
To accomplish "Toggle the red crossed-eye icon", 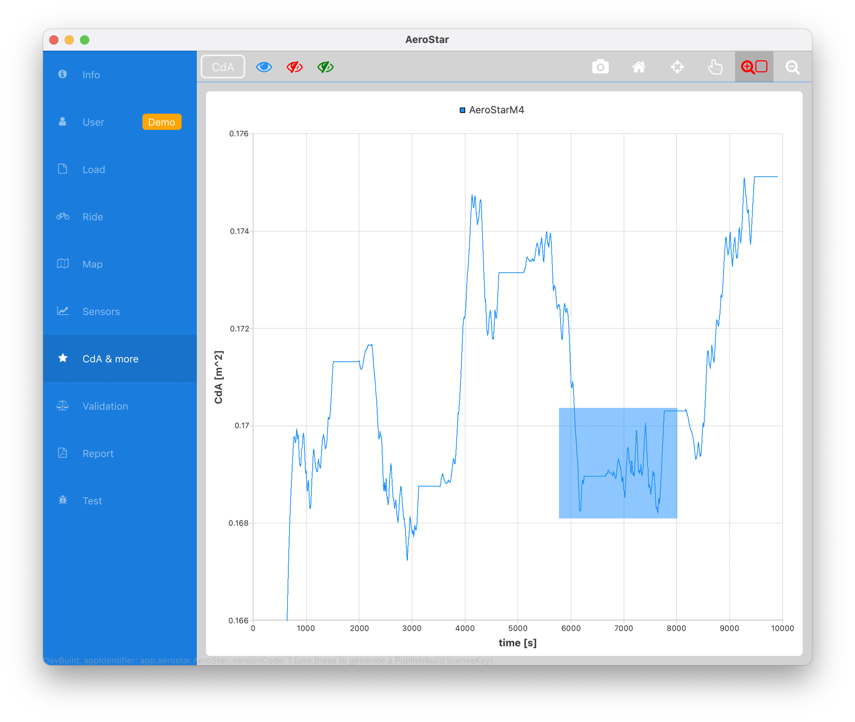I will [294, 67].
